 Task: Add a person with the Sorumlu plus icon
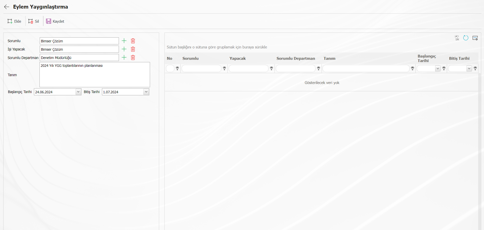click(124, 41)
